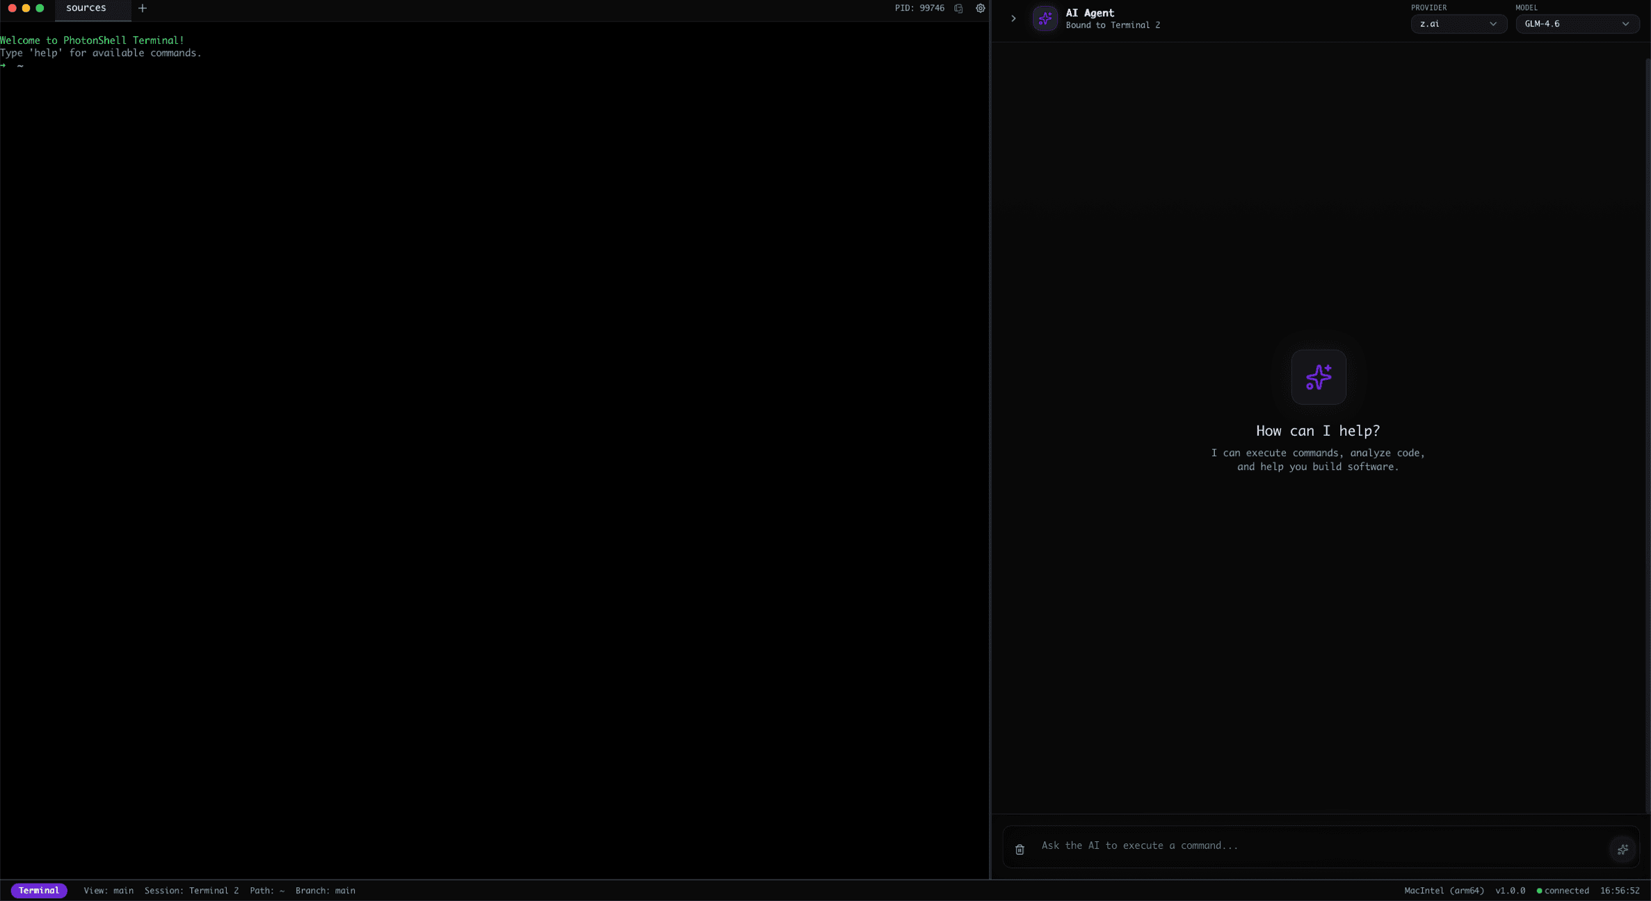Collapse the AI Agent panel with the chevron

(1013, 19)
